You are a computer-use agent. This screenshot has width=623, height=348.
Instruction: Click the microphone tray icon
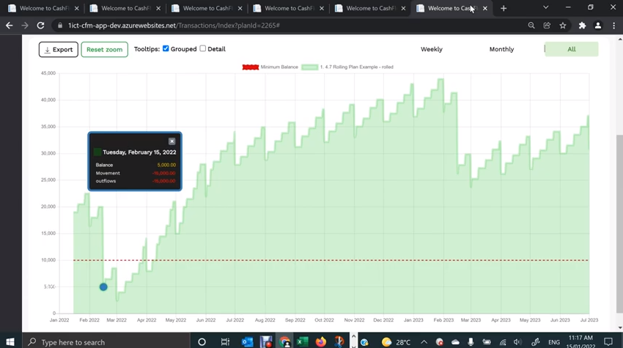471,342
